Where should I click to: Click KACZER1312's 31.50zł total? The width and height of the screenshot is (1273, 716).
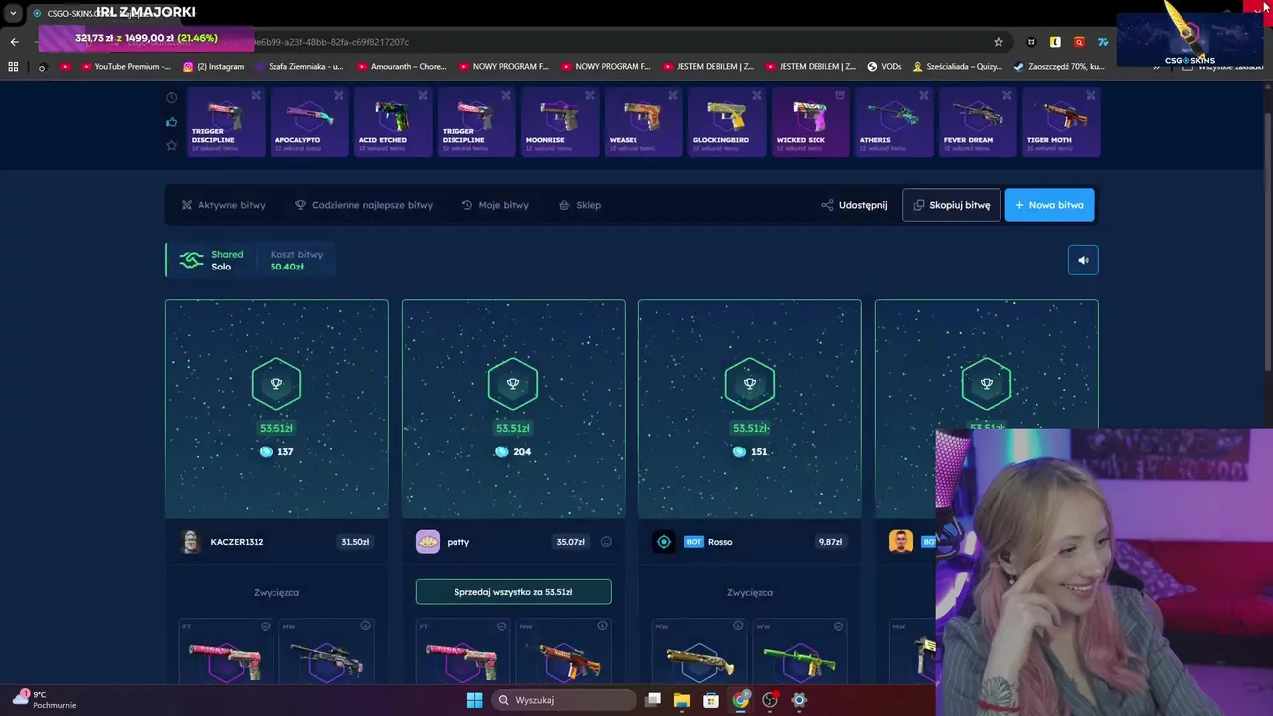tap(355, 542)
